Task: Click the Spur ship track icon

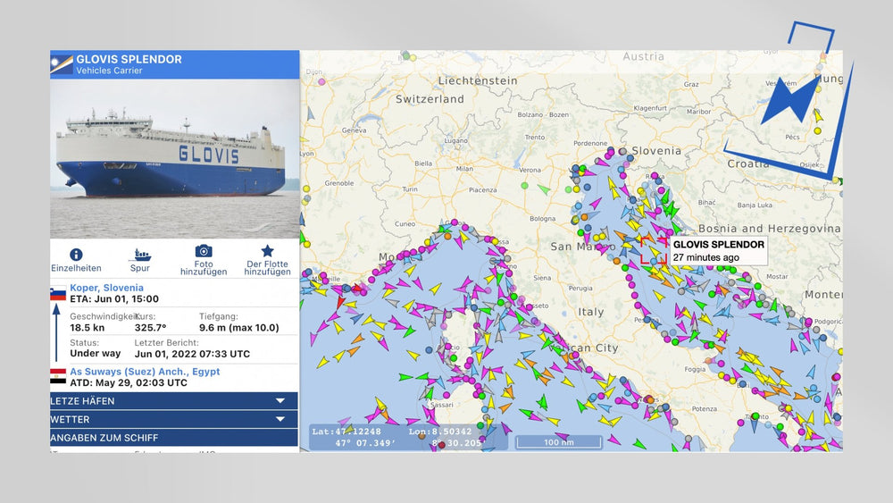Action: (140, 255)
